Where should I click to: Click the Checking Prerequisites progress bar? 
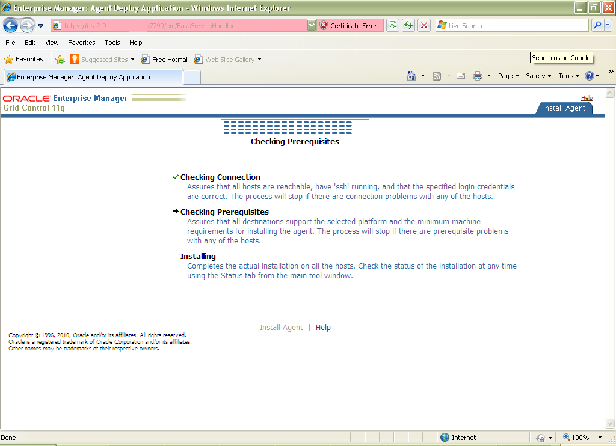(295, 127)
